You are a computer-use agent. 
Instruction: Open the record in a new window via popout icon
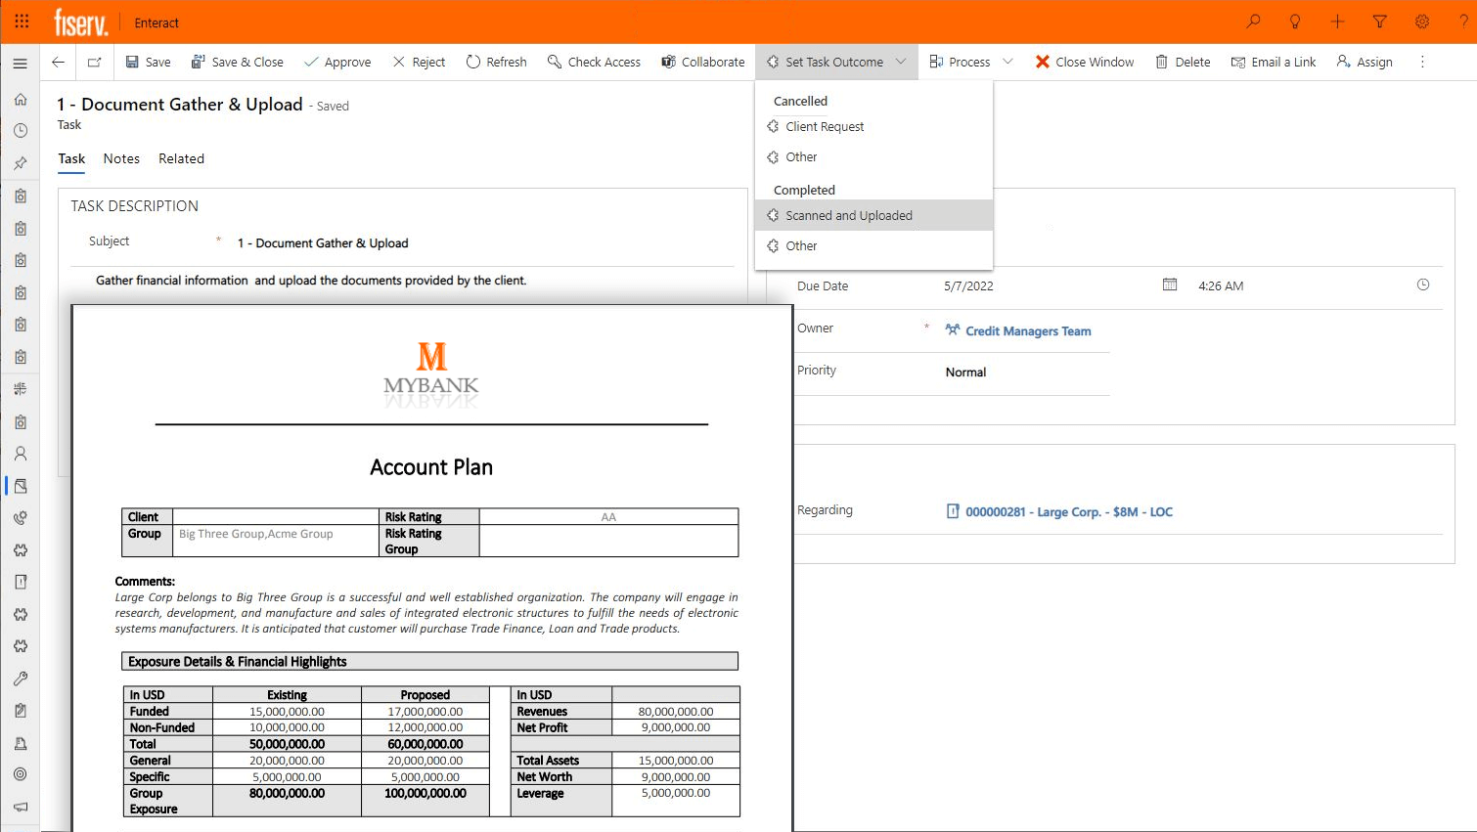point(94,61)
